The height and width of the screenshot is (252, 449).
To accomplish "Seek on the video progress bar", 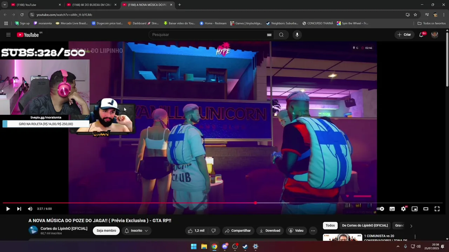I will pyautogui.click(x=223, y=203).
